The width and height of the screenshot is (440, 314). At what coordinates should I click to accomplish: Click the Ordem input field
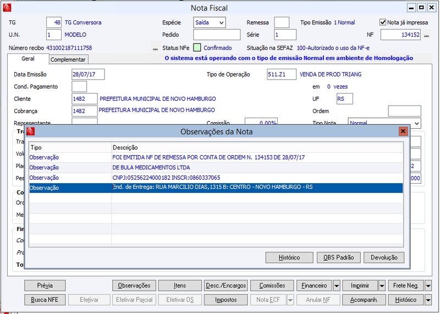tap(404, 111)
